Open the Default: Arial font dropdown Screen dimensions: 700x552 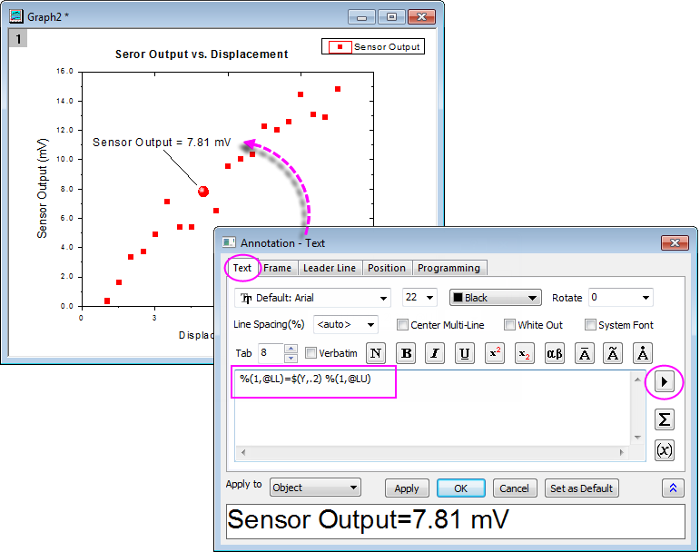pos(312,298)
